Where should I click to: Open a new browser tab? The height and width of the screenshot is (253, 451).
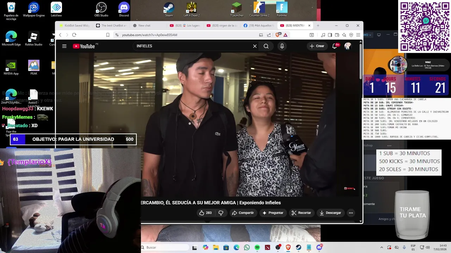point(318,25)
